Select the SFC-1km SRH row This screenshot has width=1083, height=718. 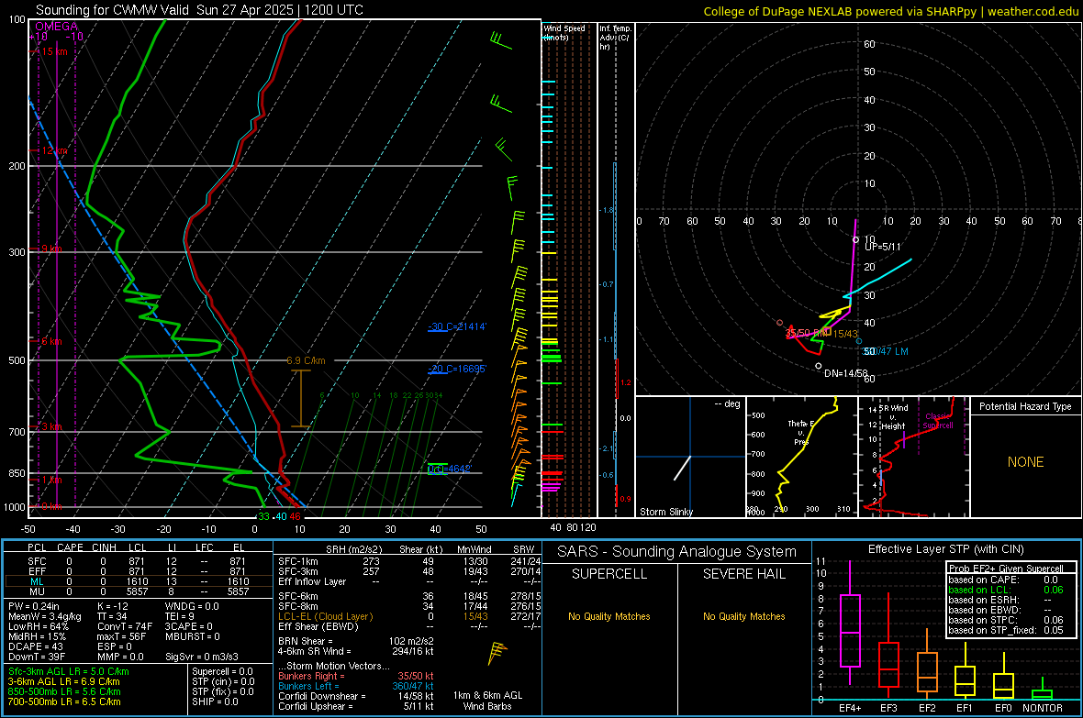coord(409,561)
